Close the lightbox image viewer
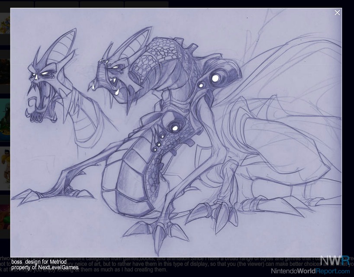 click(337, 13)
